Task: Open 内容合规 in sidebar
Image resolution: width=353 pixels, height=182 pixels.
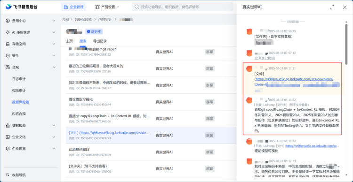Action: click(x=19, y=114)
